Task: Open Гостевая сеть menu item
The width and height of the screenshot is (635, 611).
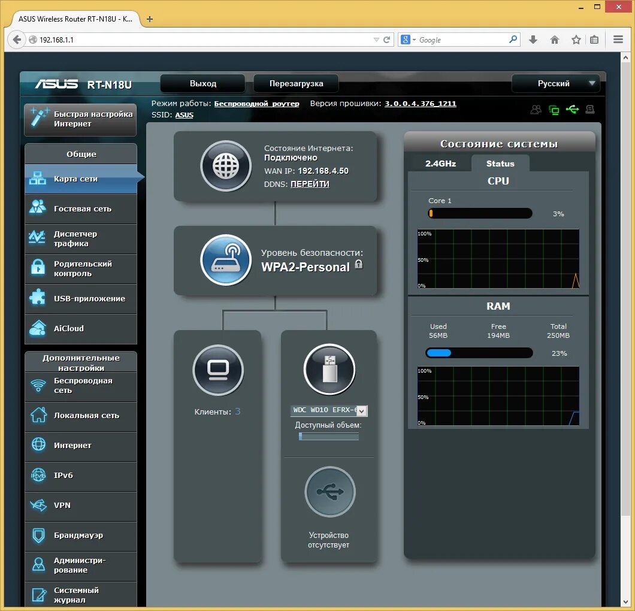Action: (x=81, y=208)
